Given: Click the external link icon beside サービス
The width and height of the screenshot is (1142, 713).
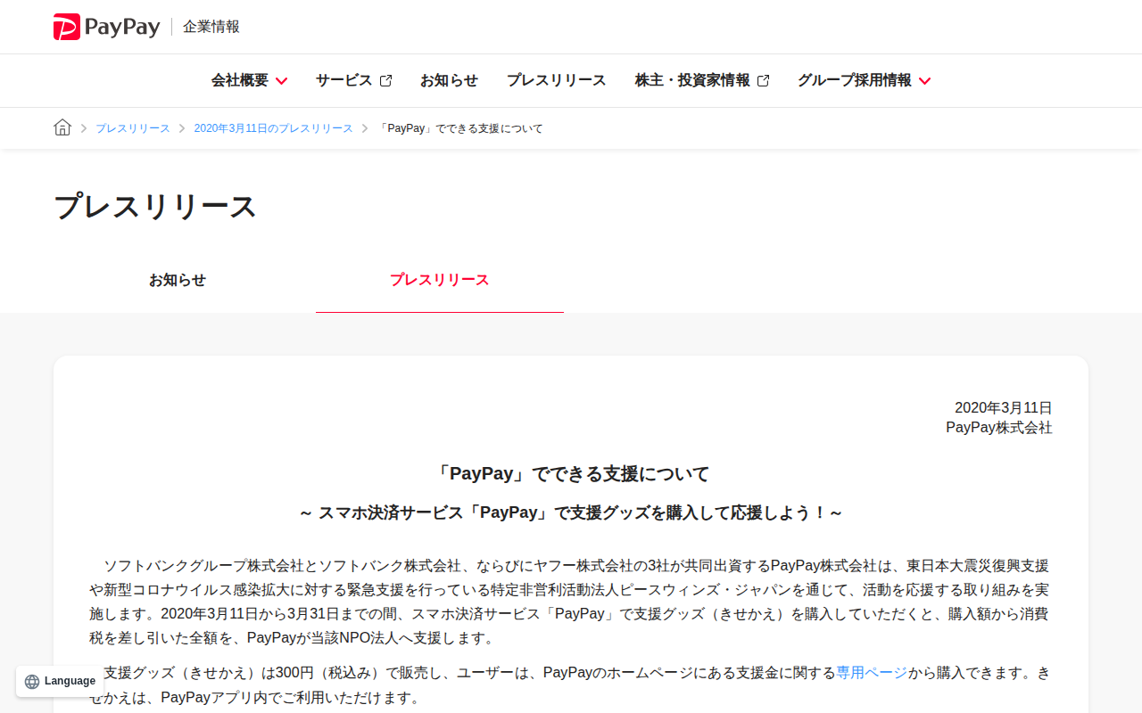Looking at the screenshot, I should click(x=385, y=80).
